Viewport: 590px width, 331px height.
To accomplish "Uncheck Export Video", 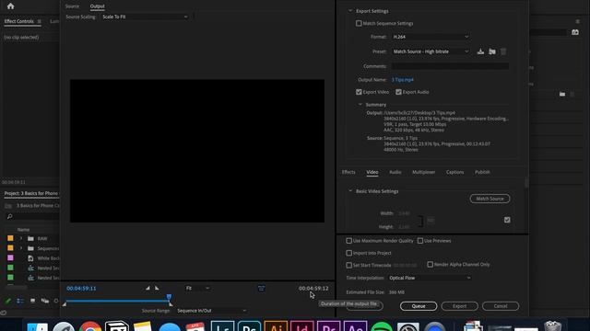I will [x=359, y=92].
